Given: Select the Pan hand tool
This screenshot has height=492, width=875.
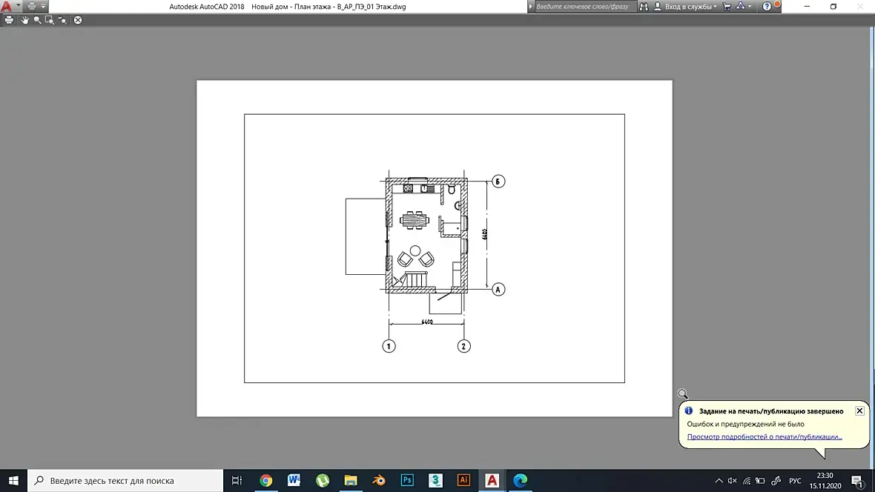Looking at the screenshot, I should (24, 20).
